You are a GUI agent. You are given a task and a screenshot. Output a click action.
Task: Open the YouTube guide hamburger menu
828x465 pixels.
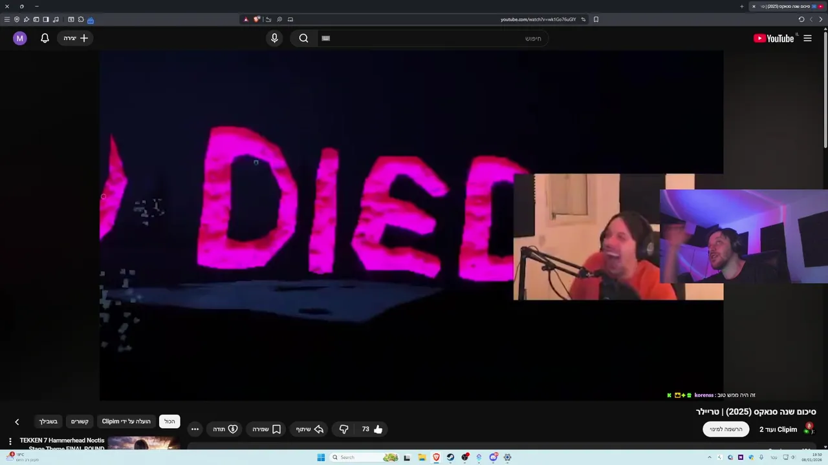[x=807, y=38]
